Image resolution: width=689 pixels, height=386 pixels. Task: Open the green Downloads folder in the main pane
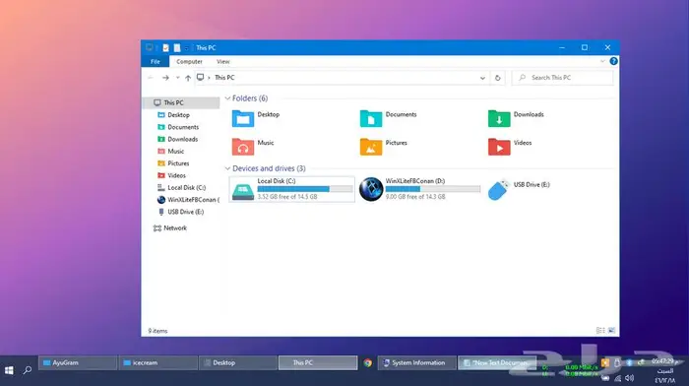(x=499, y=119)
